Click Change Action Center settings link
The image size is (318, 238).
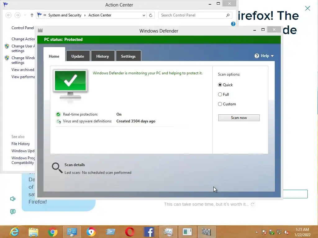click(23, 39)
